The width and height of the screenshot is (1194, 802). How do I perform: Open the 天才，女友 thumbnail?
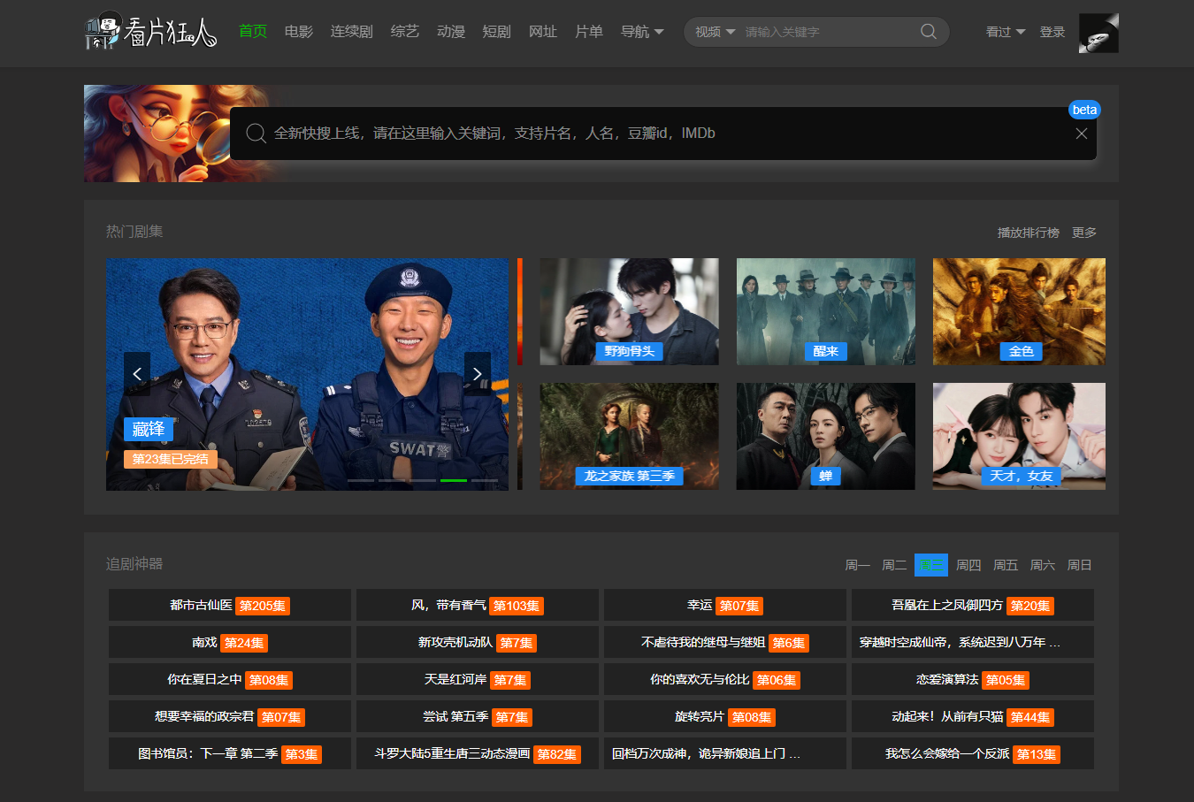pos(1019,436)
